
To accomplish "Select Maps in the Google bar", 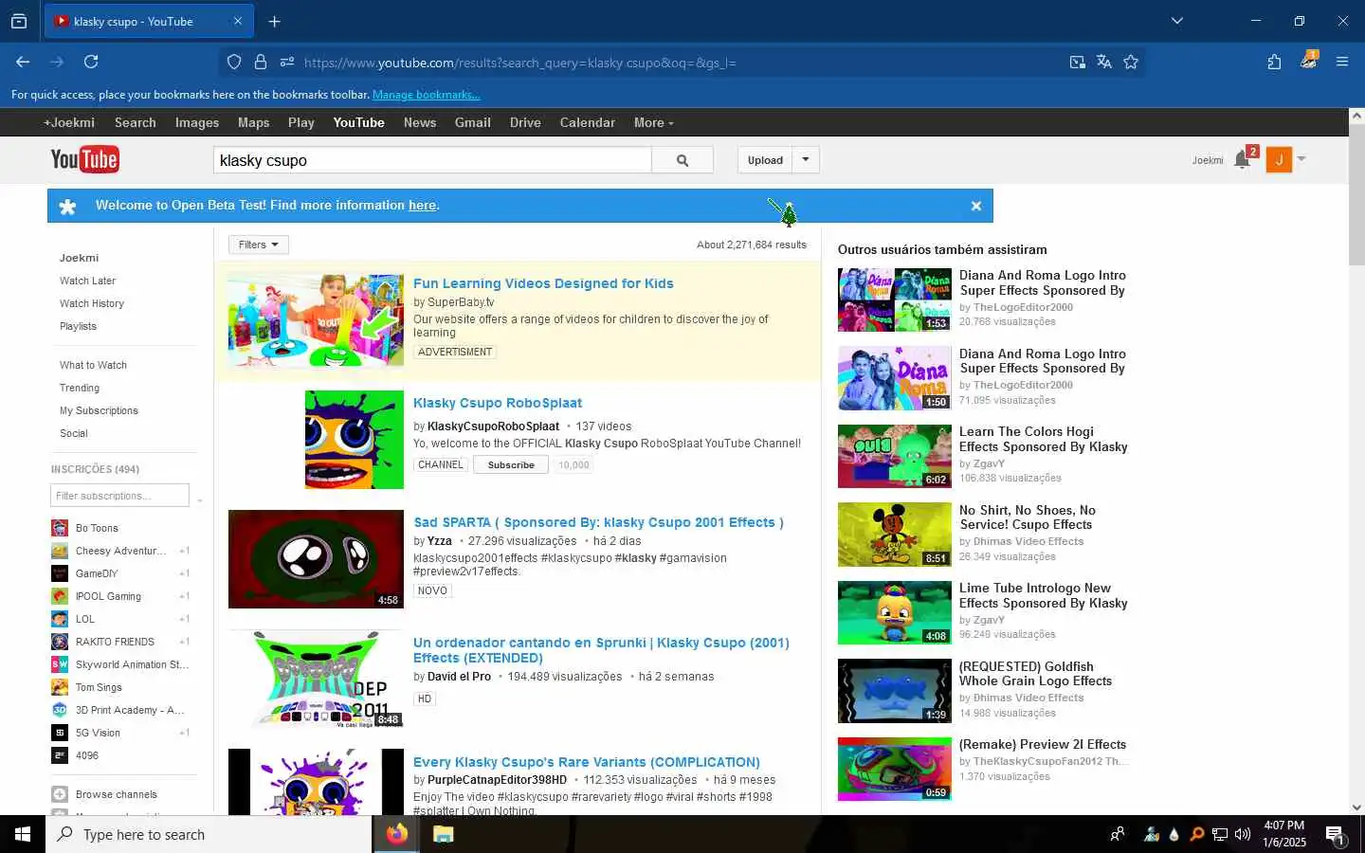I will (x=253, y=122).
